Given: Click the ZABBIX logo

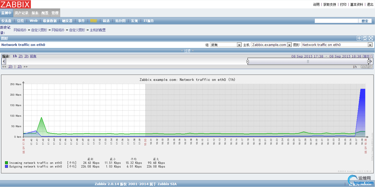Looking at the screenshot, I should [16, 4].
